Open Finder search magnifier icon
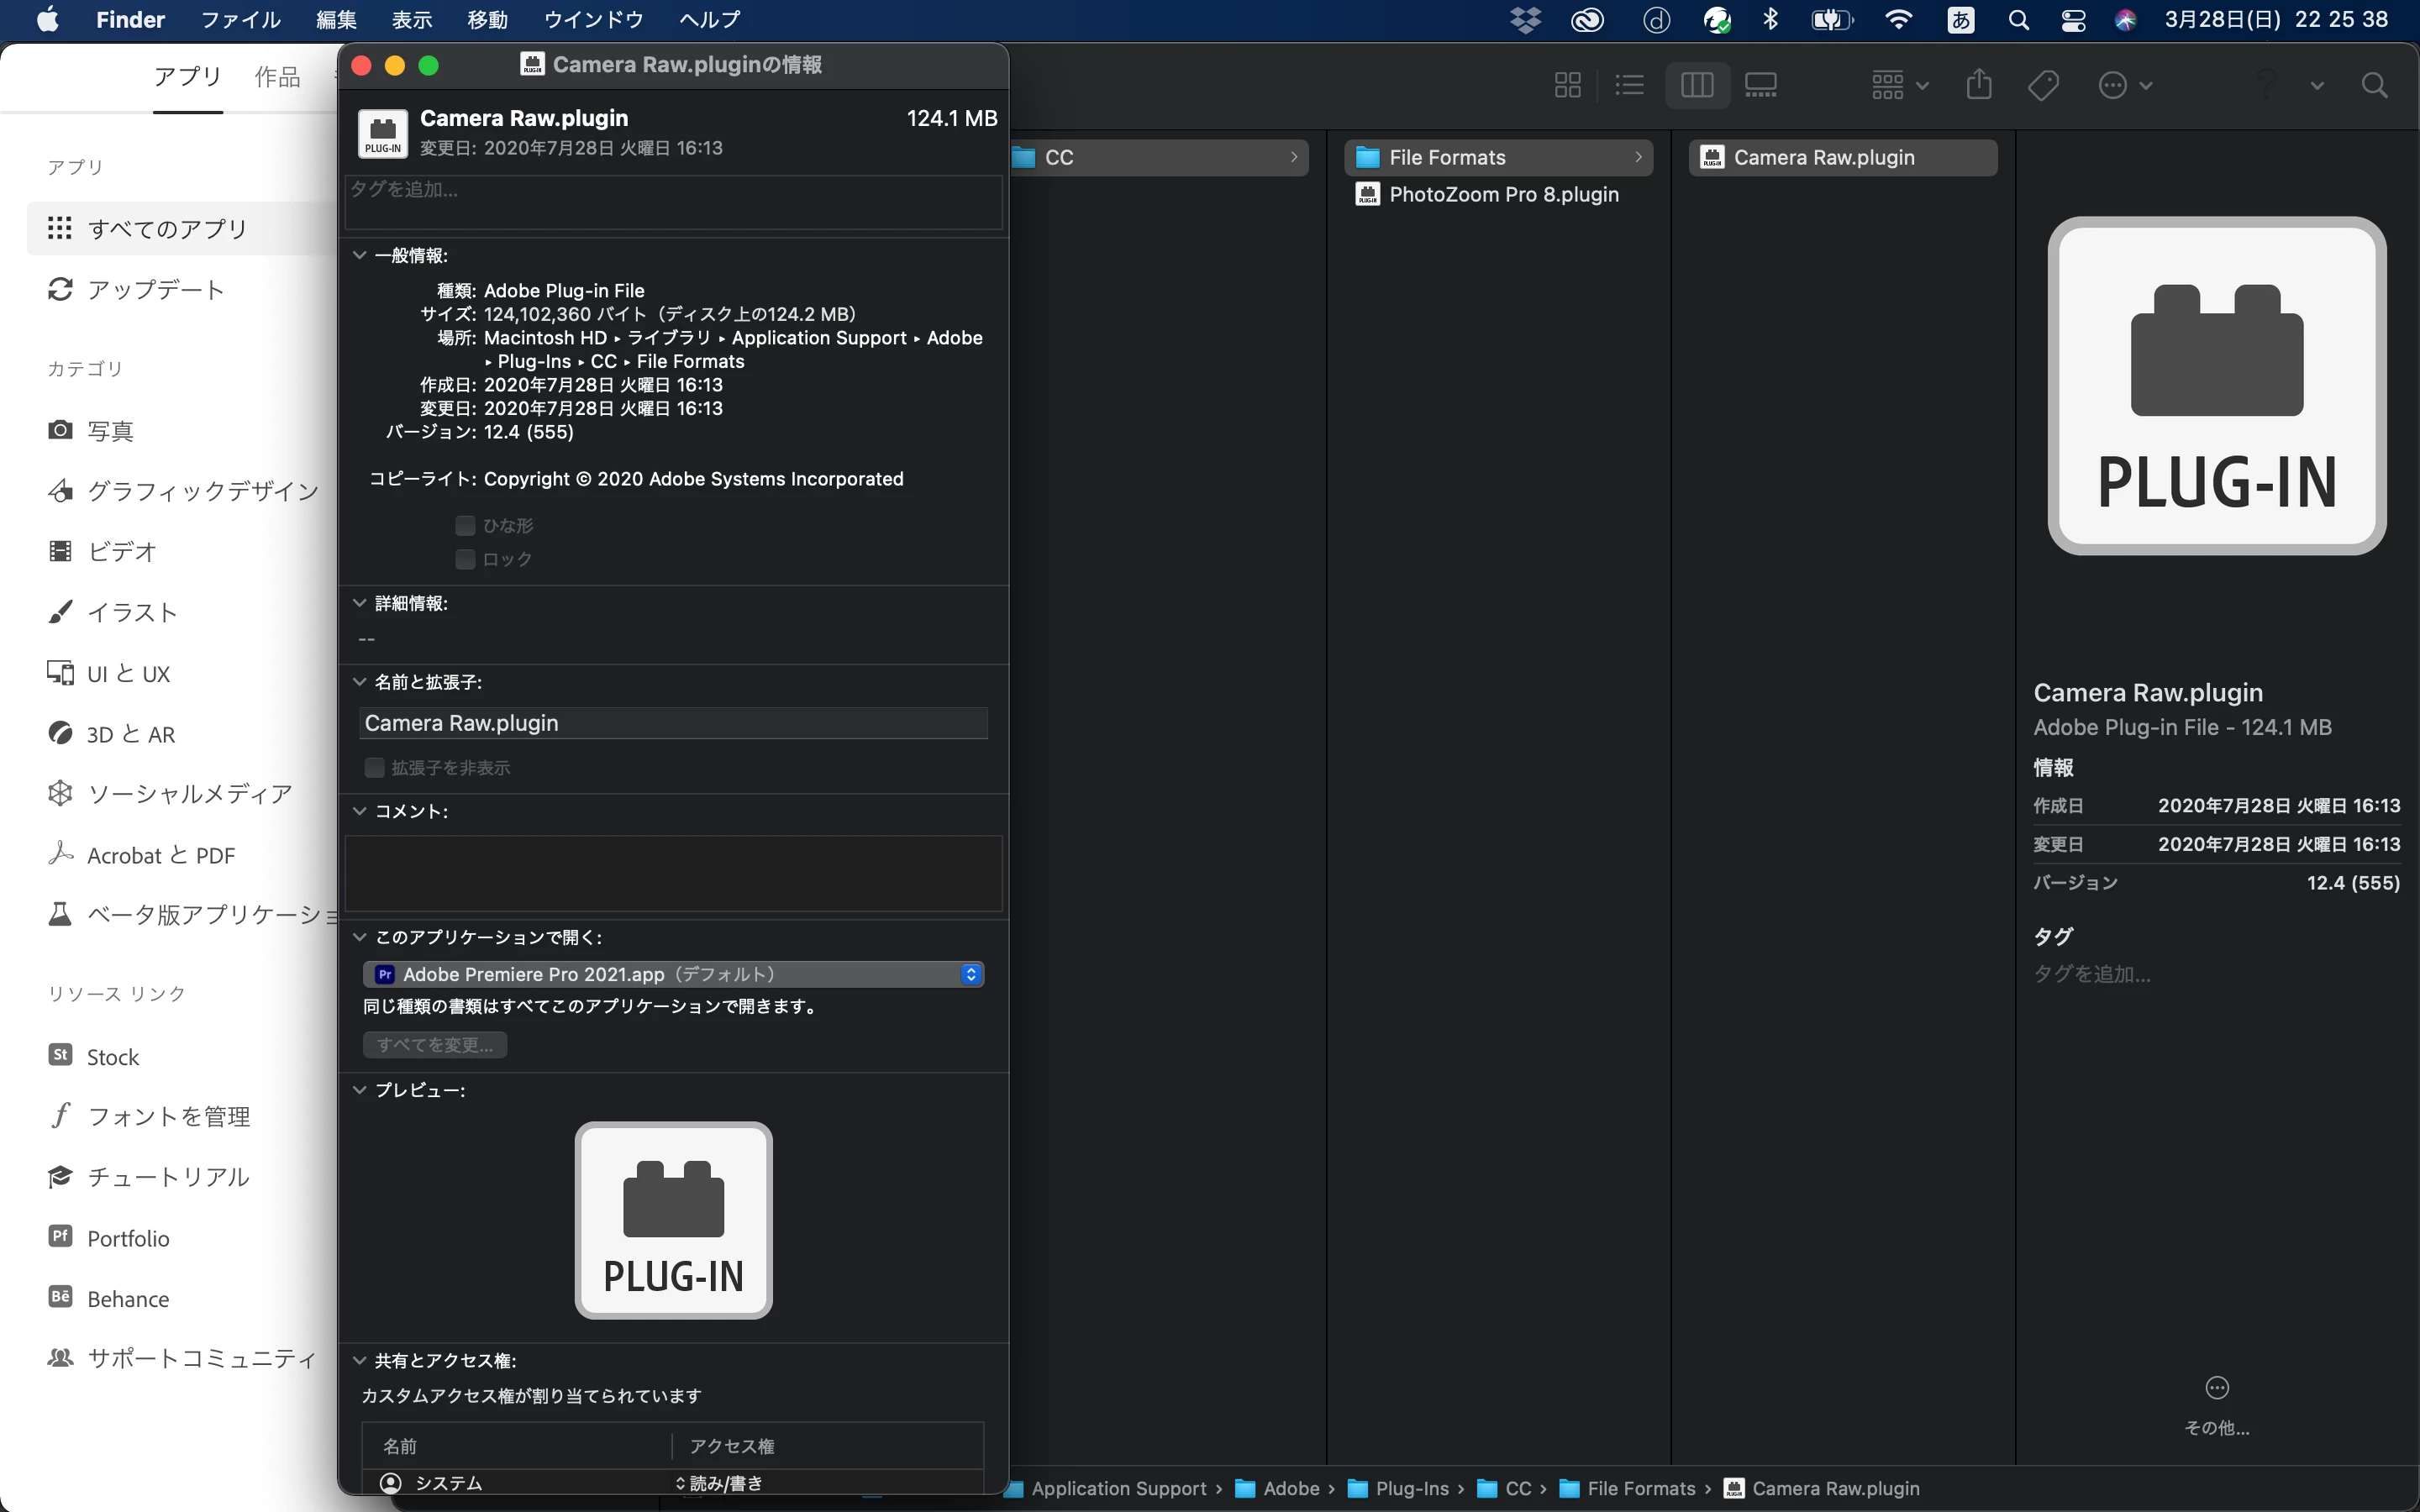The height and width of the screenshot is (1512, 2420). (2374, 85)
